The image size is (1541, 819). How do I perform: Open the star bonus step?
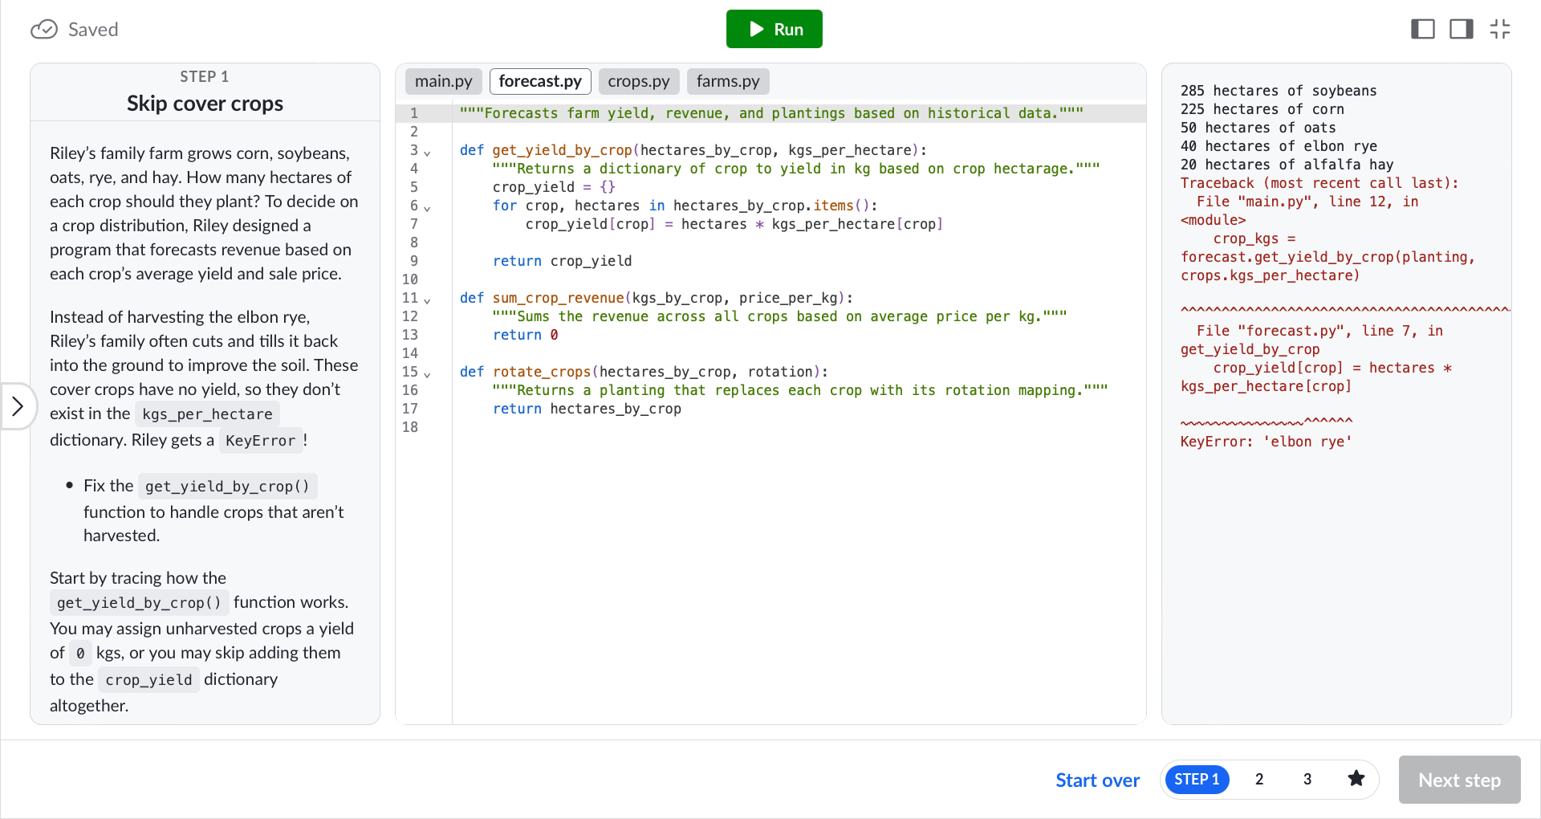pyautogui.click(x=1356, y=779)
